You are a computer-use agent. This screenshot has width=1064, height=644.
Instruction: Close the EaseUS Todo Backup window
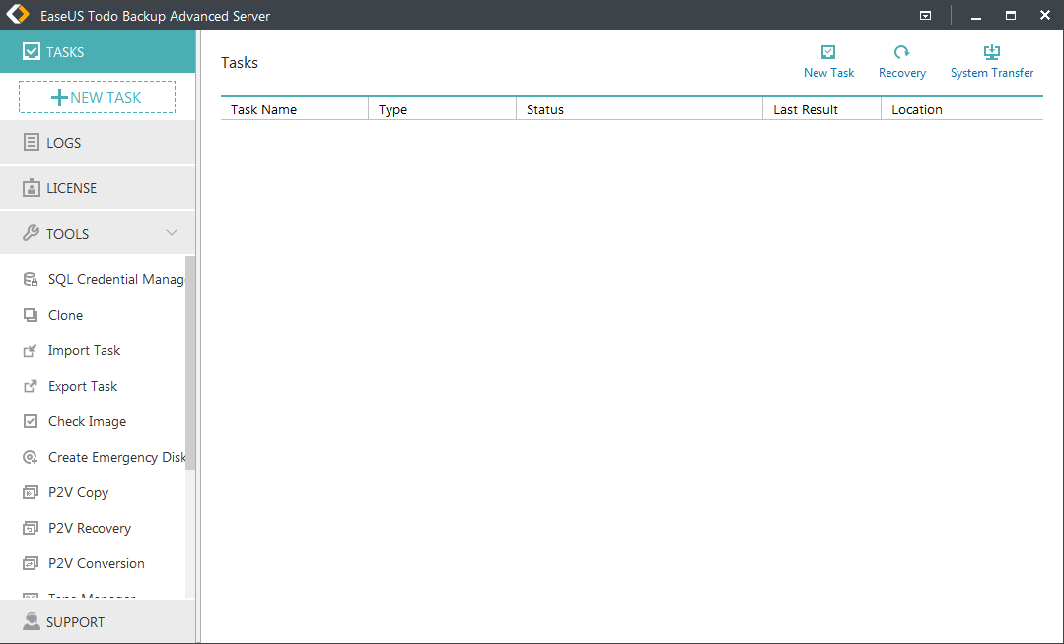(1045, 15)
